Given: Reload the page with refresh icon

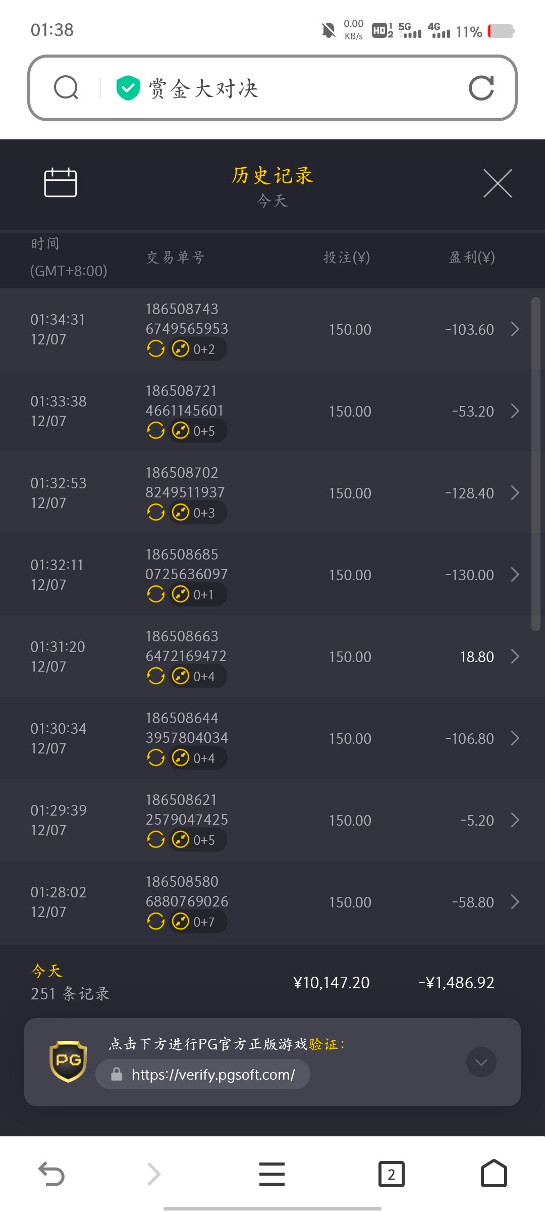Looking at the screenshot, I should 481,88.
